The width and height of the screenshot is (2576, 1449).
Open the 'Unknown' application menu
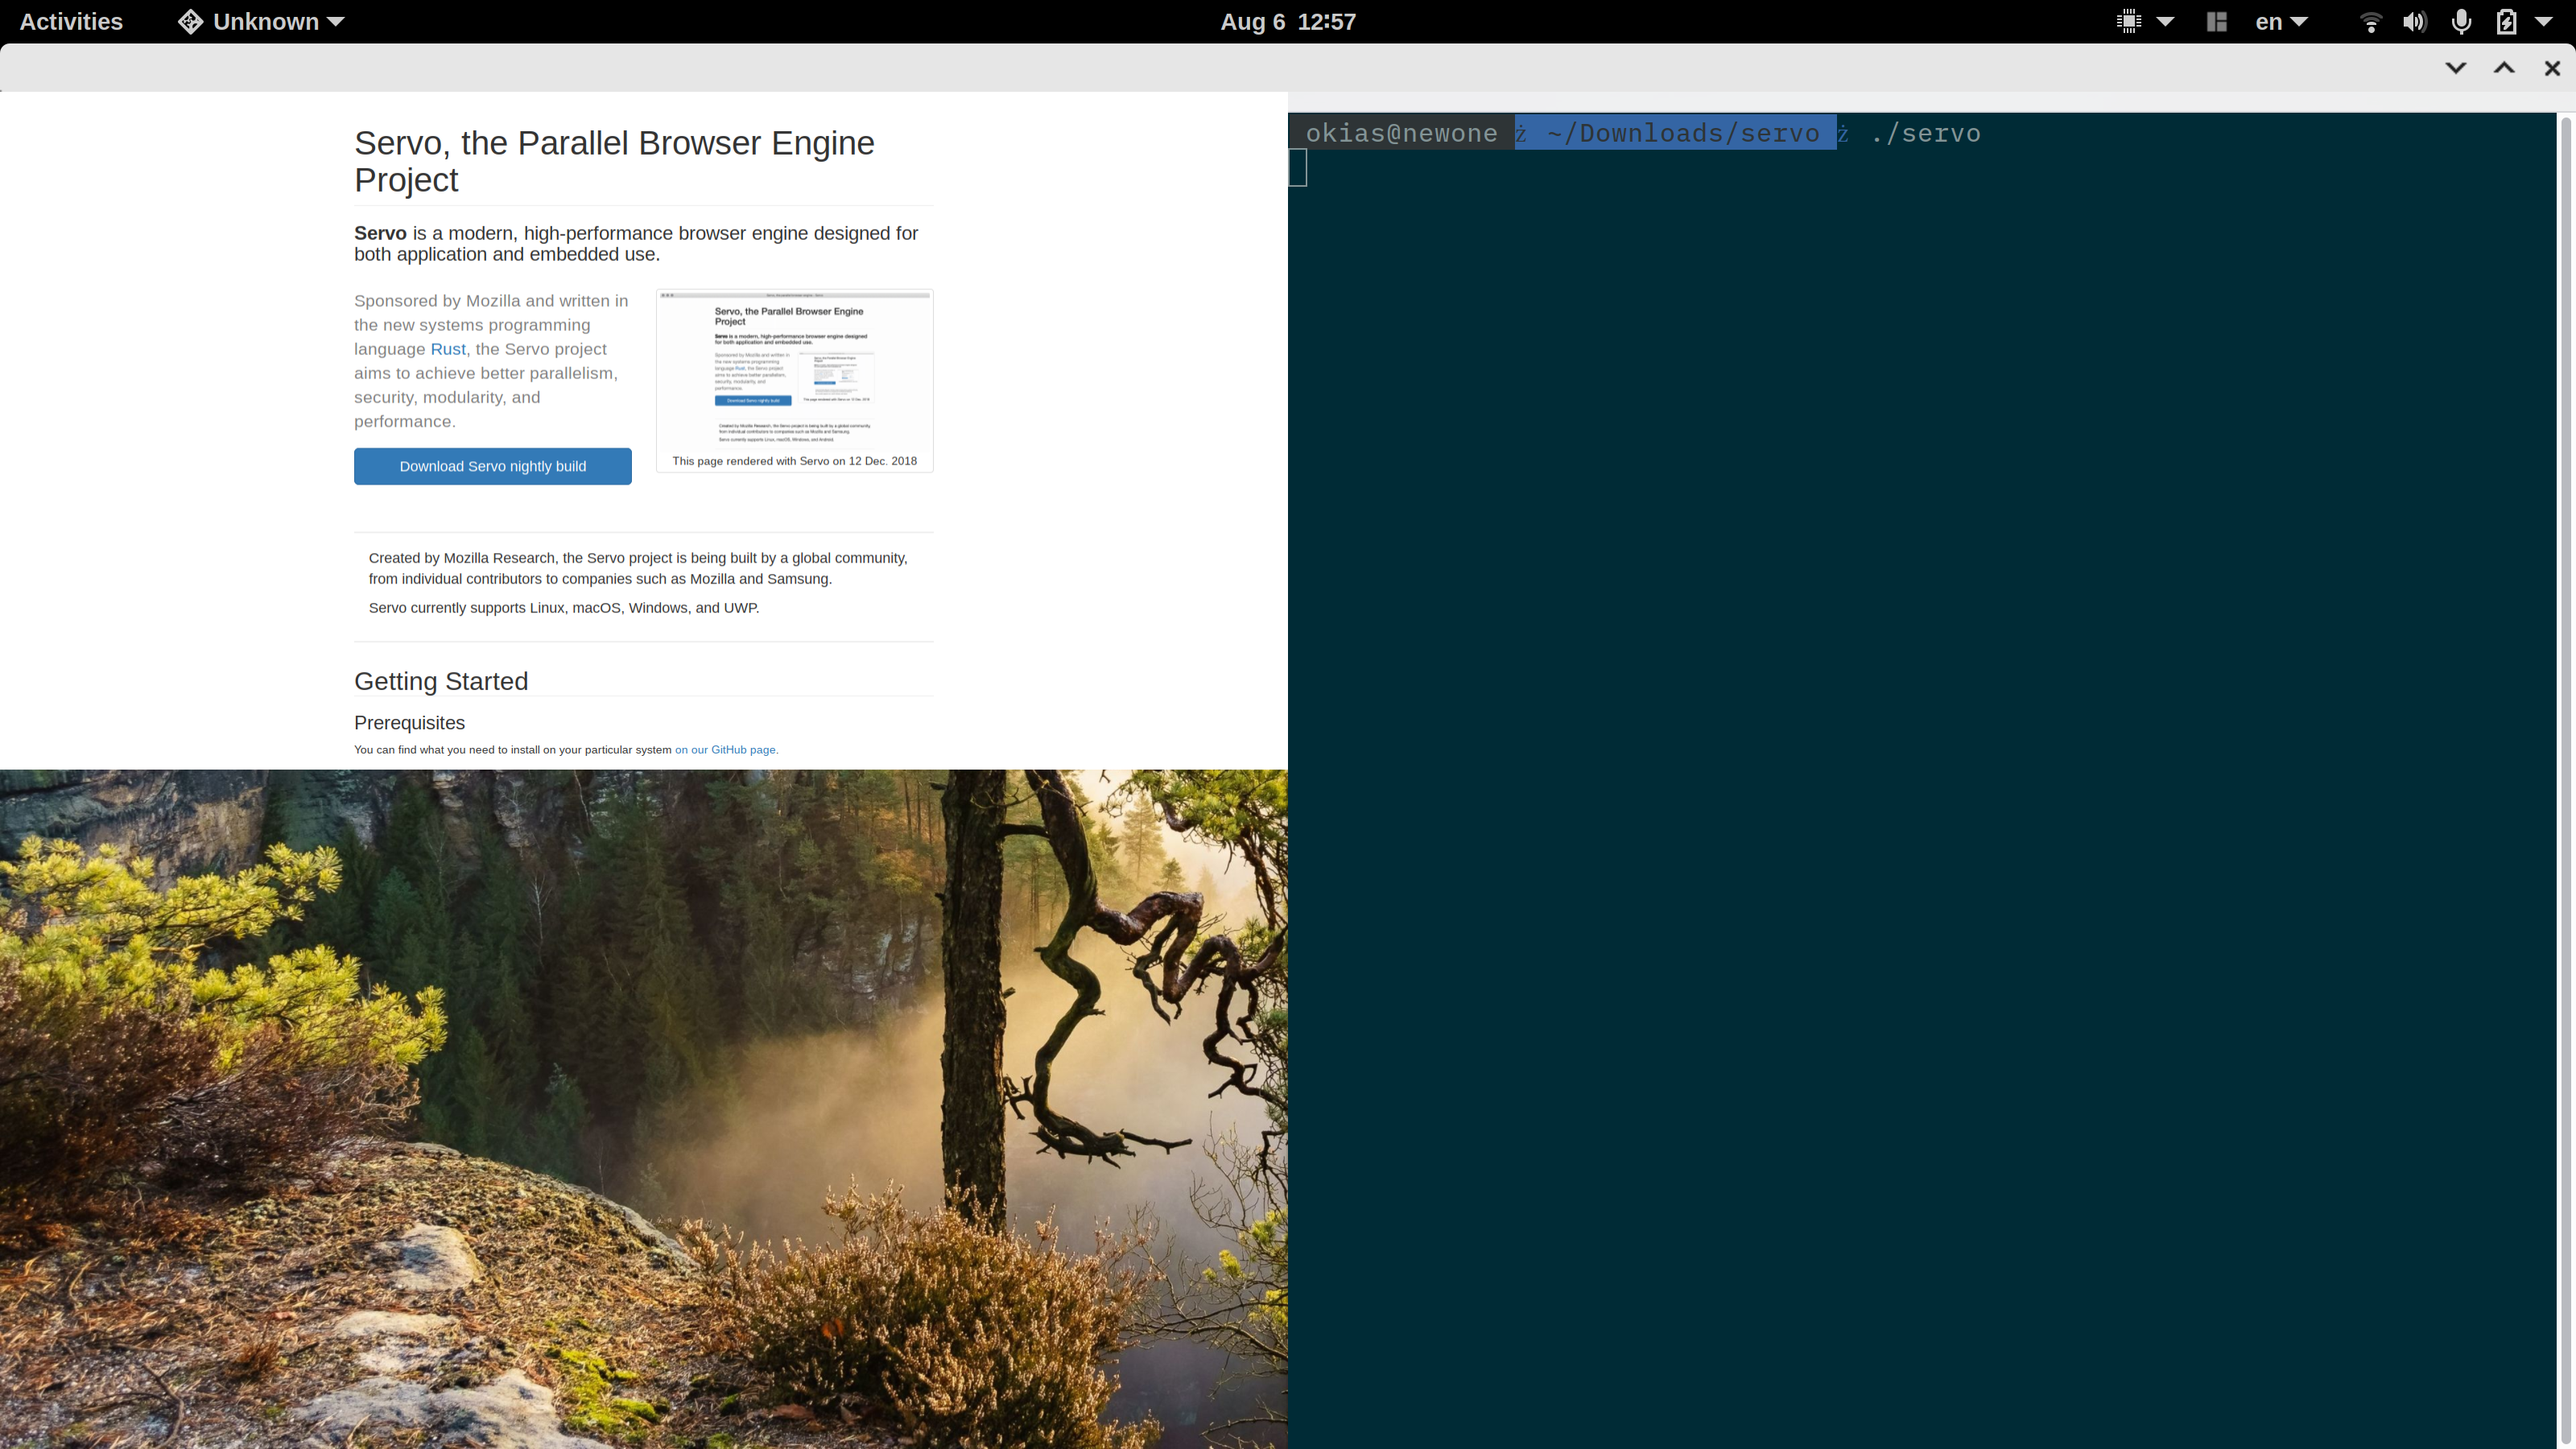278,22
